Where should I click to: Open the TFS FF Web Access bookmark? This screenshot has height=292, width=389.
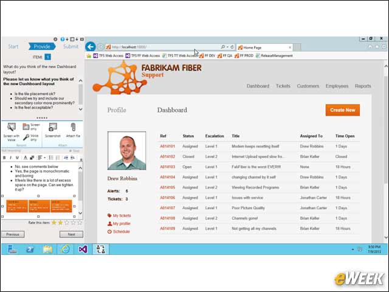point(143,56)
